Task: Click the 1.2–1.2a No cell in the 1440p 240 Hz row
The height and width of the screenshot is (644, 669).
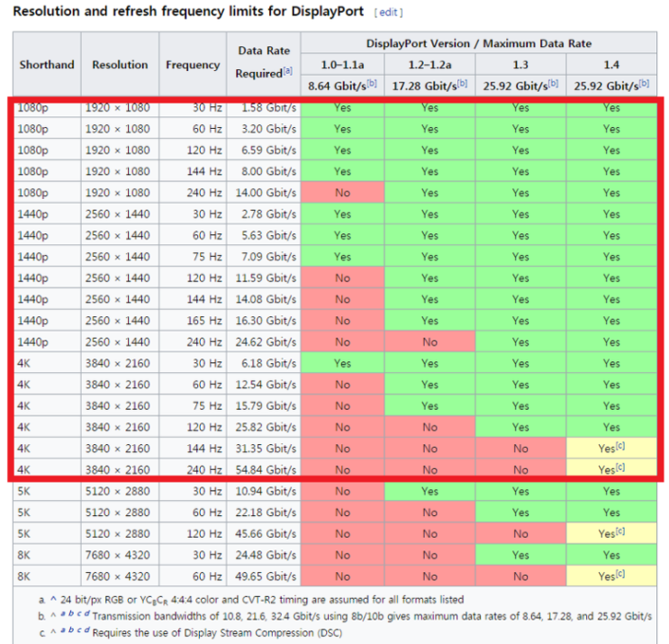Action: click(429, 342)
